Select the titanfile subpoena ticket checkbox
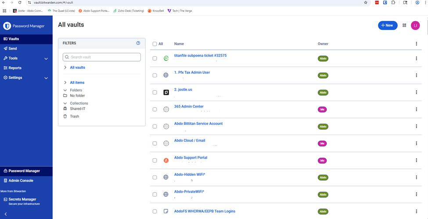The height and width of the screenshot is (219, 428). pos(155,58)
